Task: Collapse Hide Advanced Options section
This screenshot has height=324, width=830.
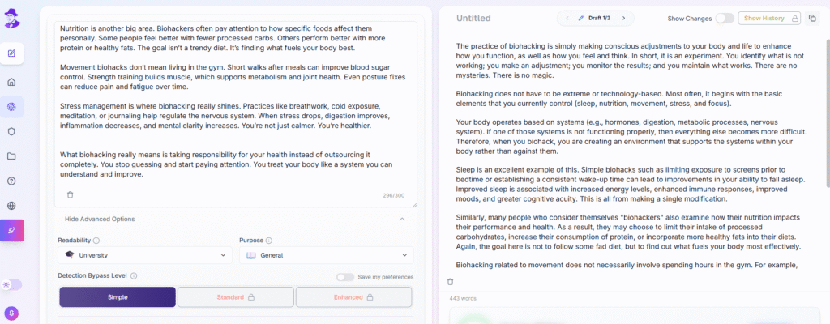Action: pos(401,219)
